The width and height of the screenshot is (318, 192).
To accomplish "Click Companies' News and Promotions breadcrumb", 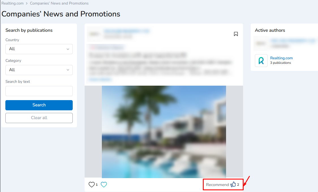I will [x=59, y=3].
